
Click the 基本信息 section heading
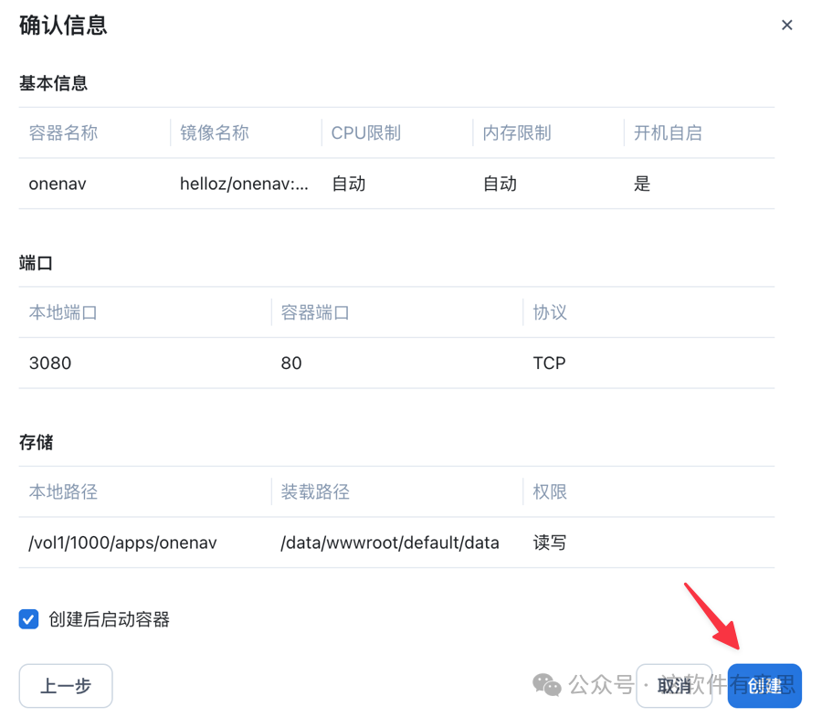point(54,83)
